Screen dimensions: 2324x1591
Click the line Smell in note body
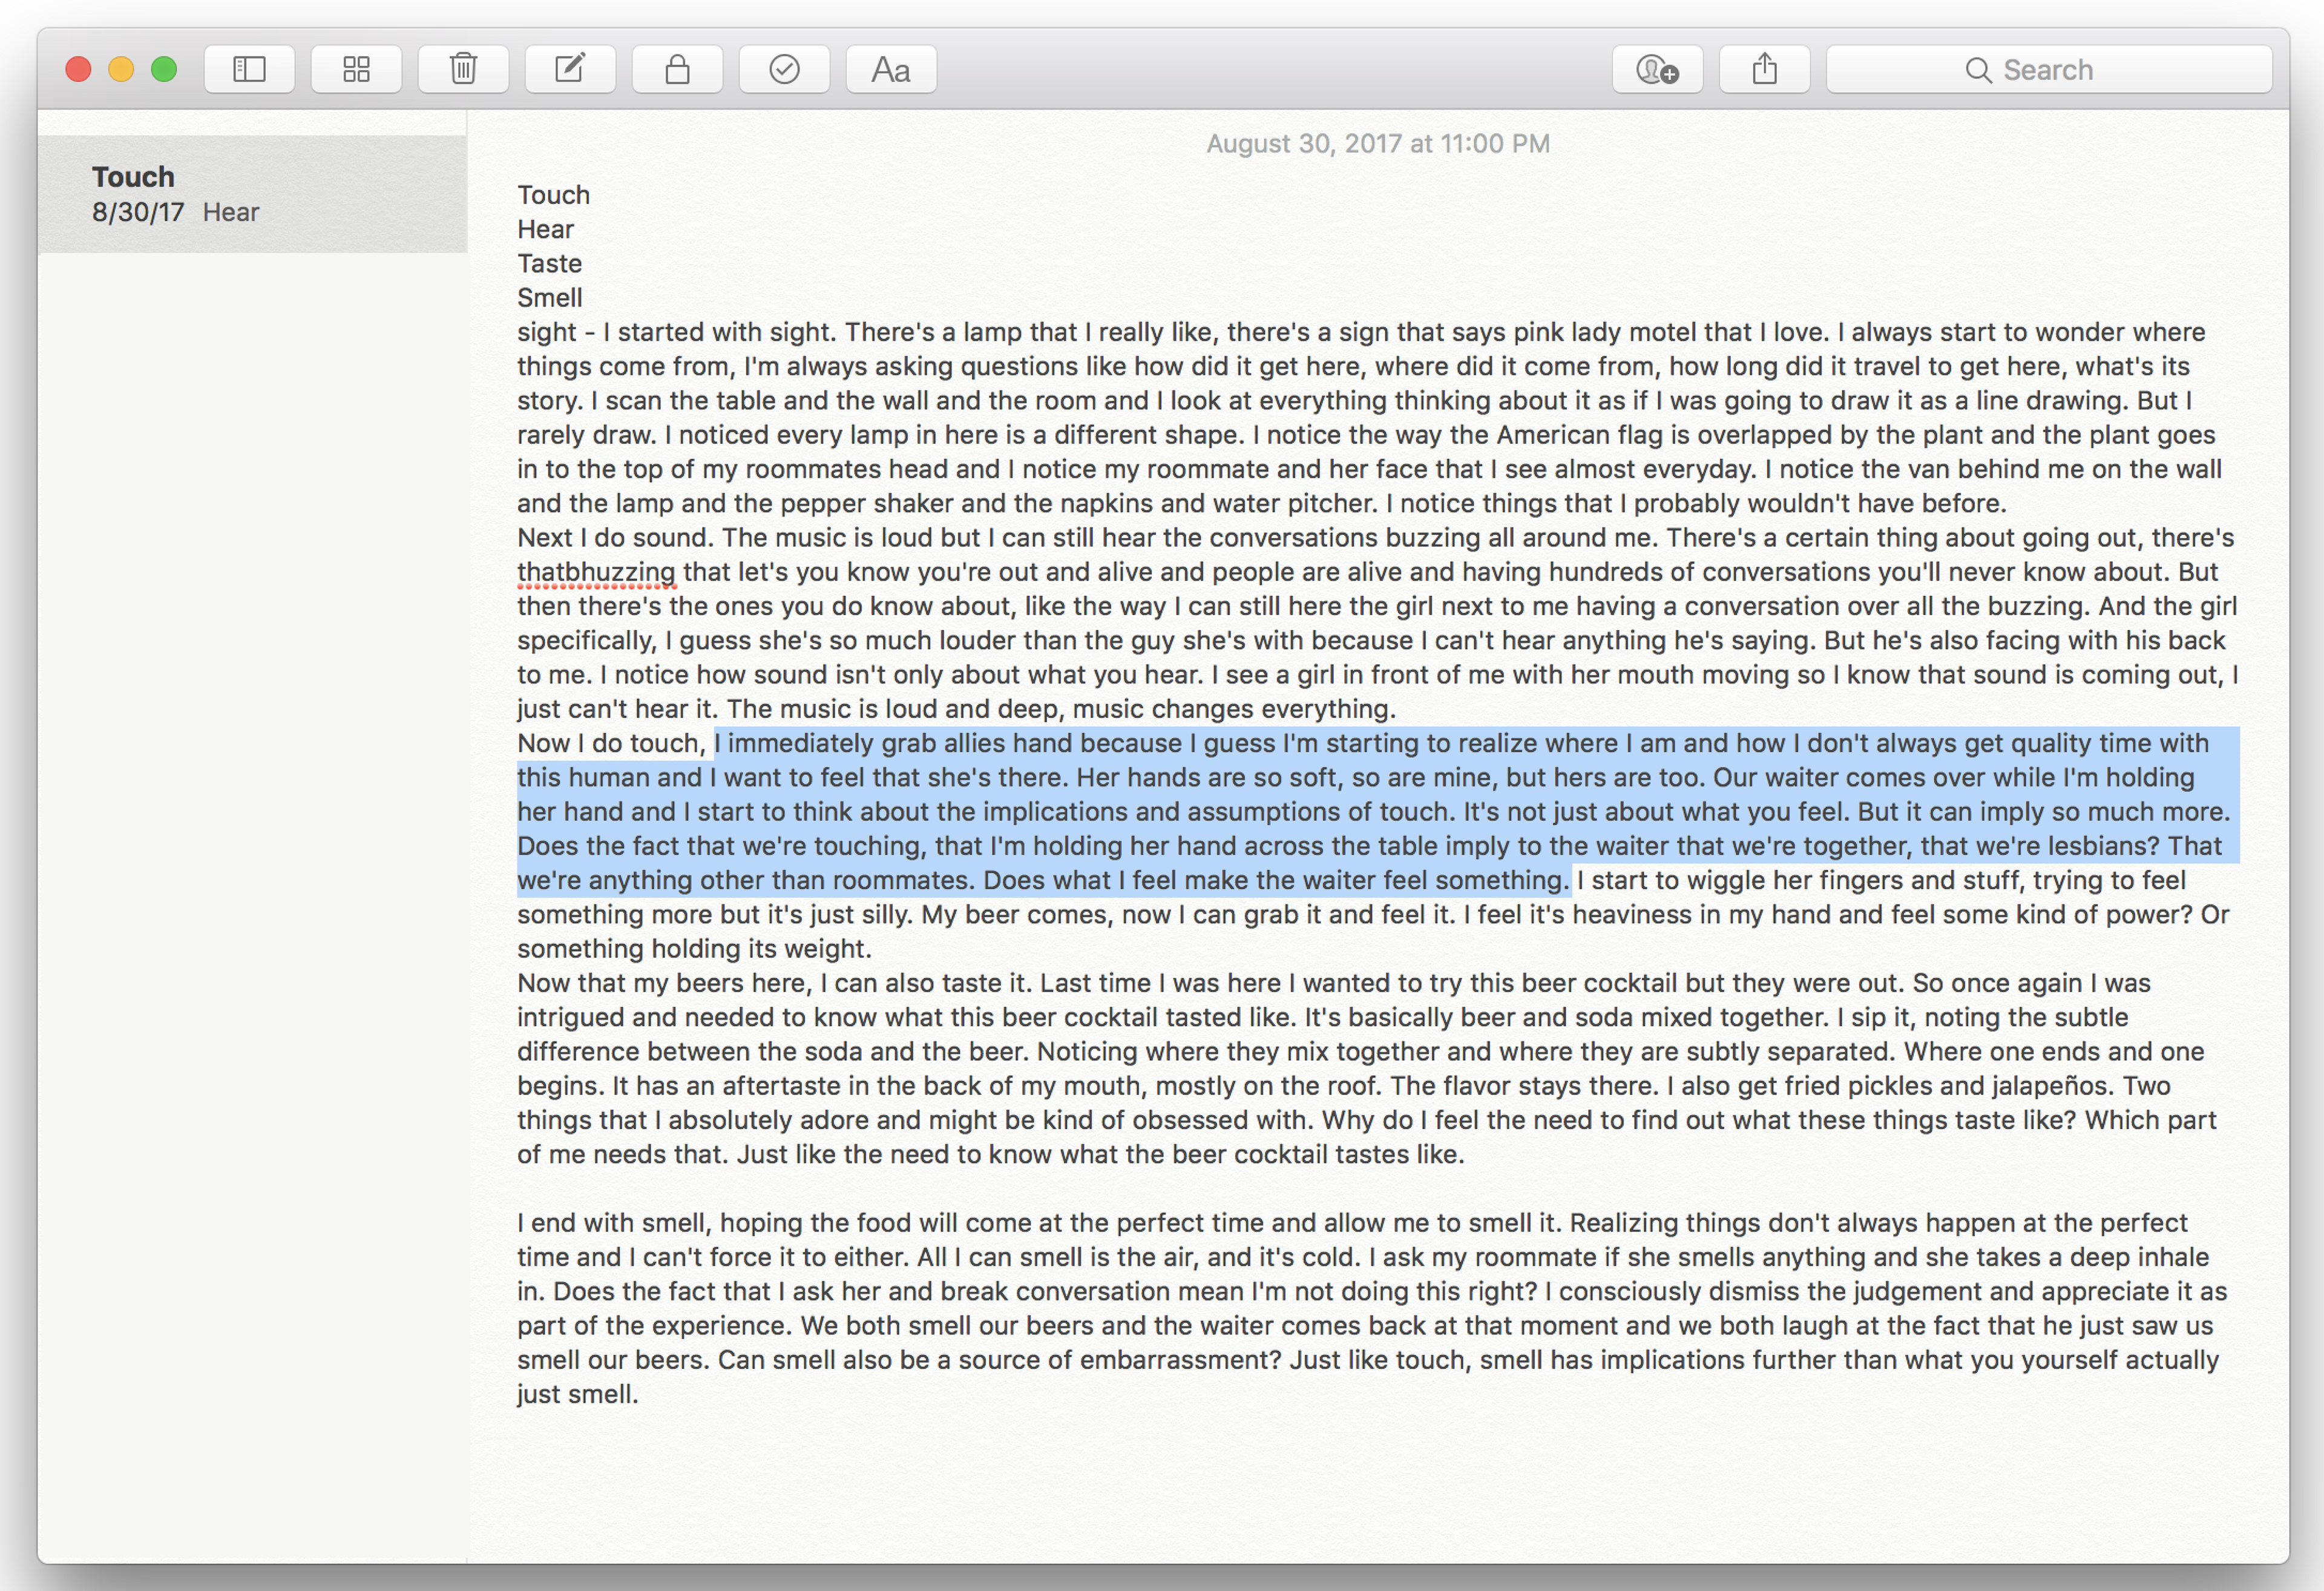click(x=549, y=298)
